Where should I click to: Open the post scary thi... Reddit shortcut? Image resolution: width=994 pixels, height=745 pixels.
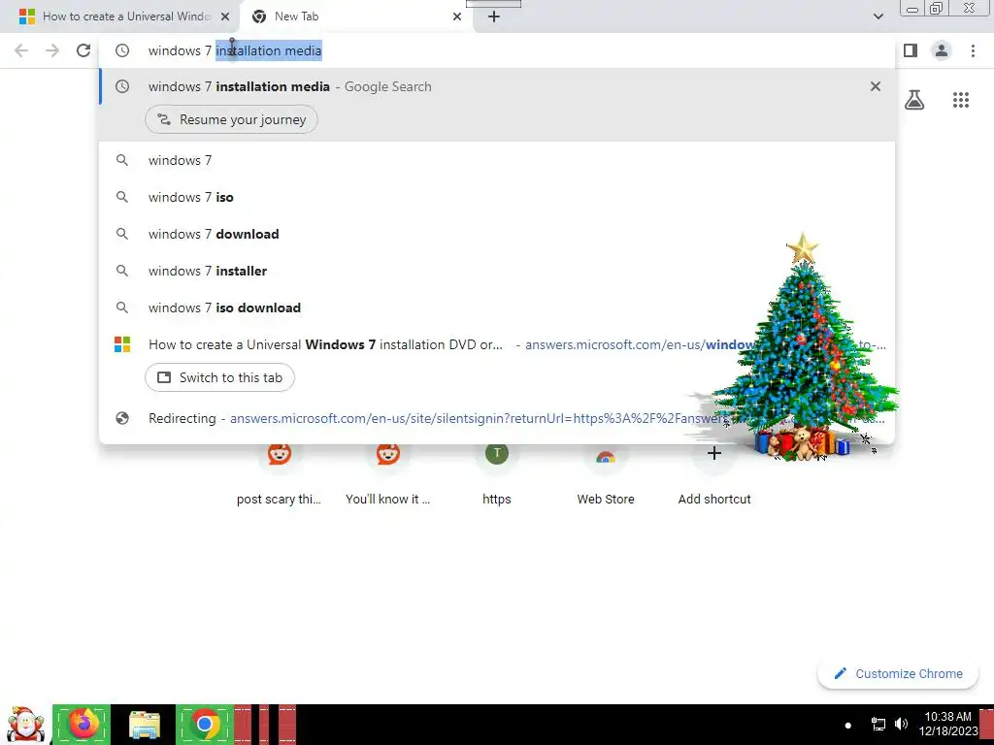(279, 476)
